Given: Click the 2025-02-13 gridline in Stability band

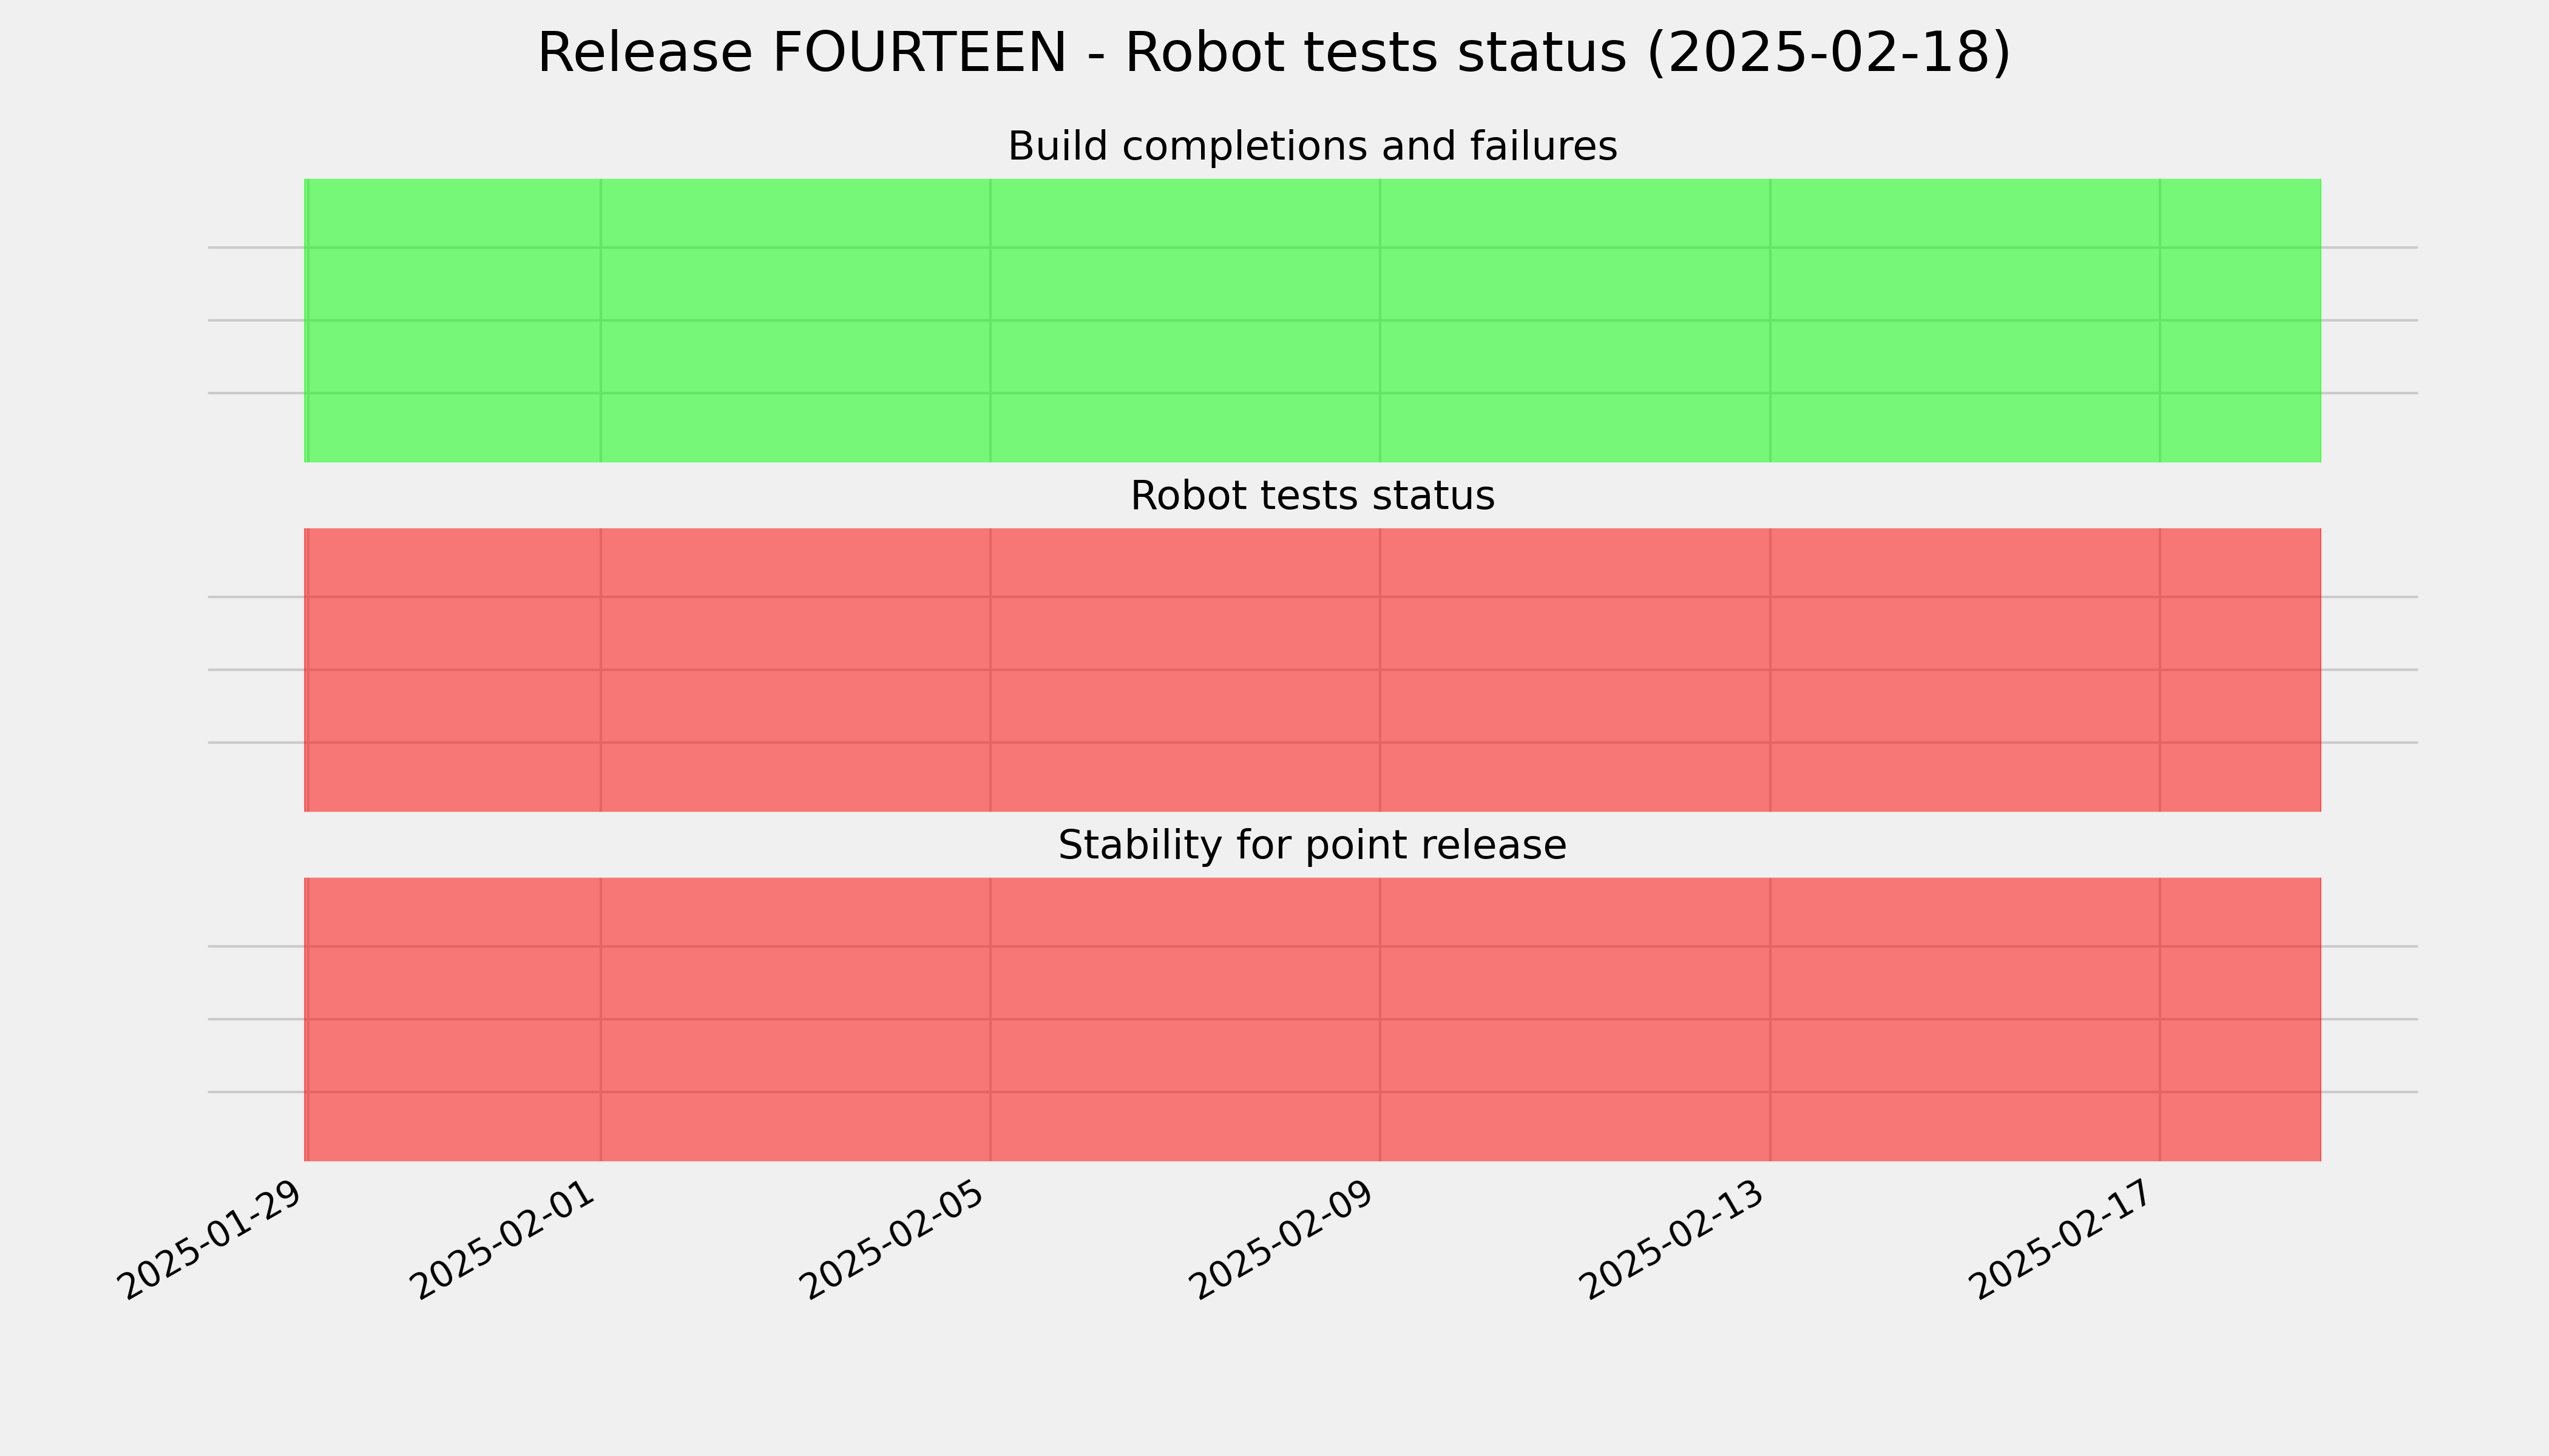Looking at the screenshot, I should tap(1771, 1020).
